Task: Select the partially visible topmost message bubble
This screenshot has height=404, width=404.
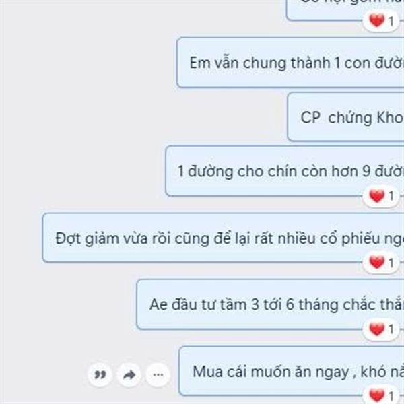Action: 345,10
